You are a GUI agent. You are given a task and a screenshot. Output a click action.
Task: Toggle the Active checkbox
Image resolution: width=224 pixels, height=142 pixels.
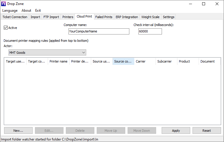(6, 28)
